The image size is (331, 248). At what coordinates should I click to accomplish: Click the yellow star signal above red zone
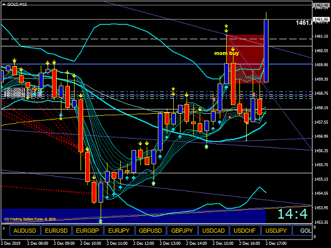tap(226, 26)
